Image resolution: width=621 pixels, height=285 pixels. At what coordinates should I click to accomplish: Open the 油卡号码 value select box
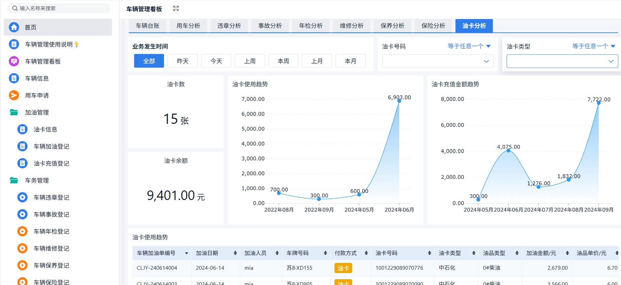pos(438,61)
